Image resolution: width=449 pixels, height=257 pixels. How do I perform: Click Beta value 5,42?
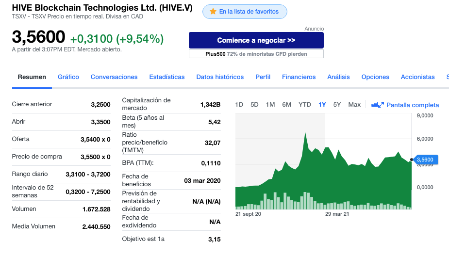215,122
